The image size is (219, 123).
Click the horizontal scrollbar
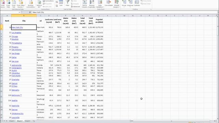(171, 121)
